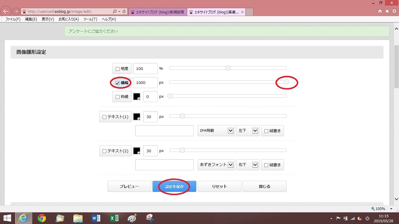
Task: Open the Windows Start button
Action: pos(7,218)
